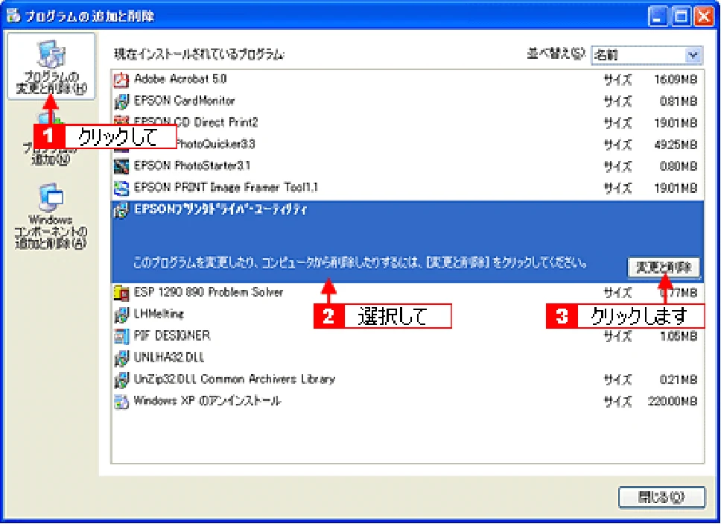Click the EPSON PhotoStarter3.1 icon
Image resolution: width=721 pixels, height=524 pixels.
point(121,166)
